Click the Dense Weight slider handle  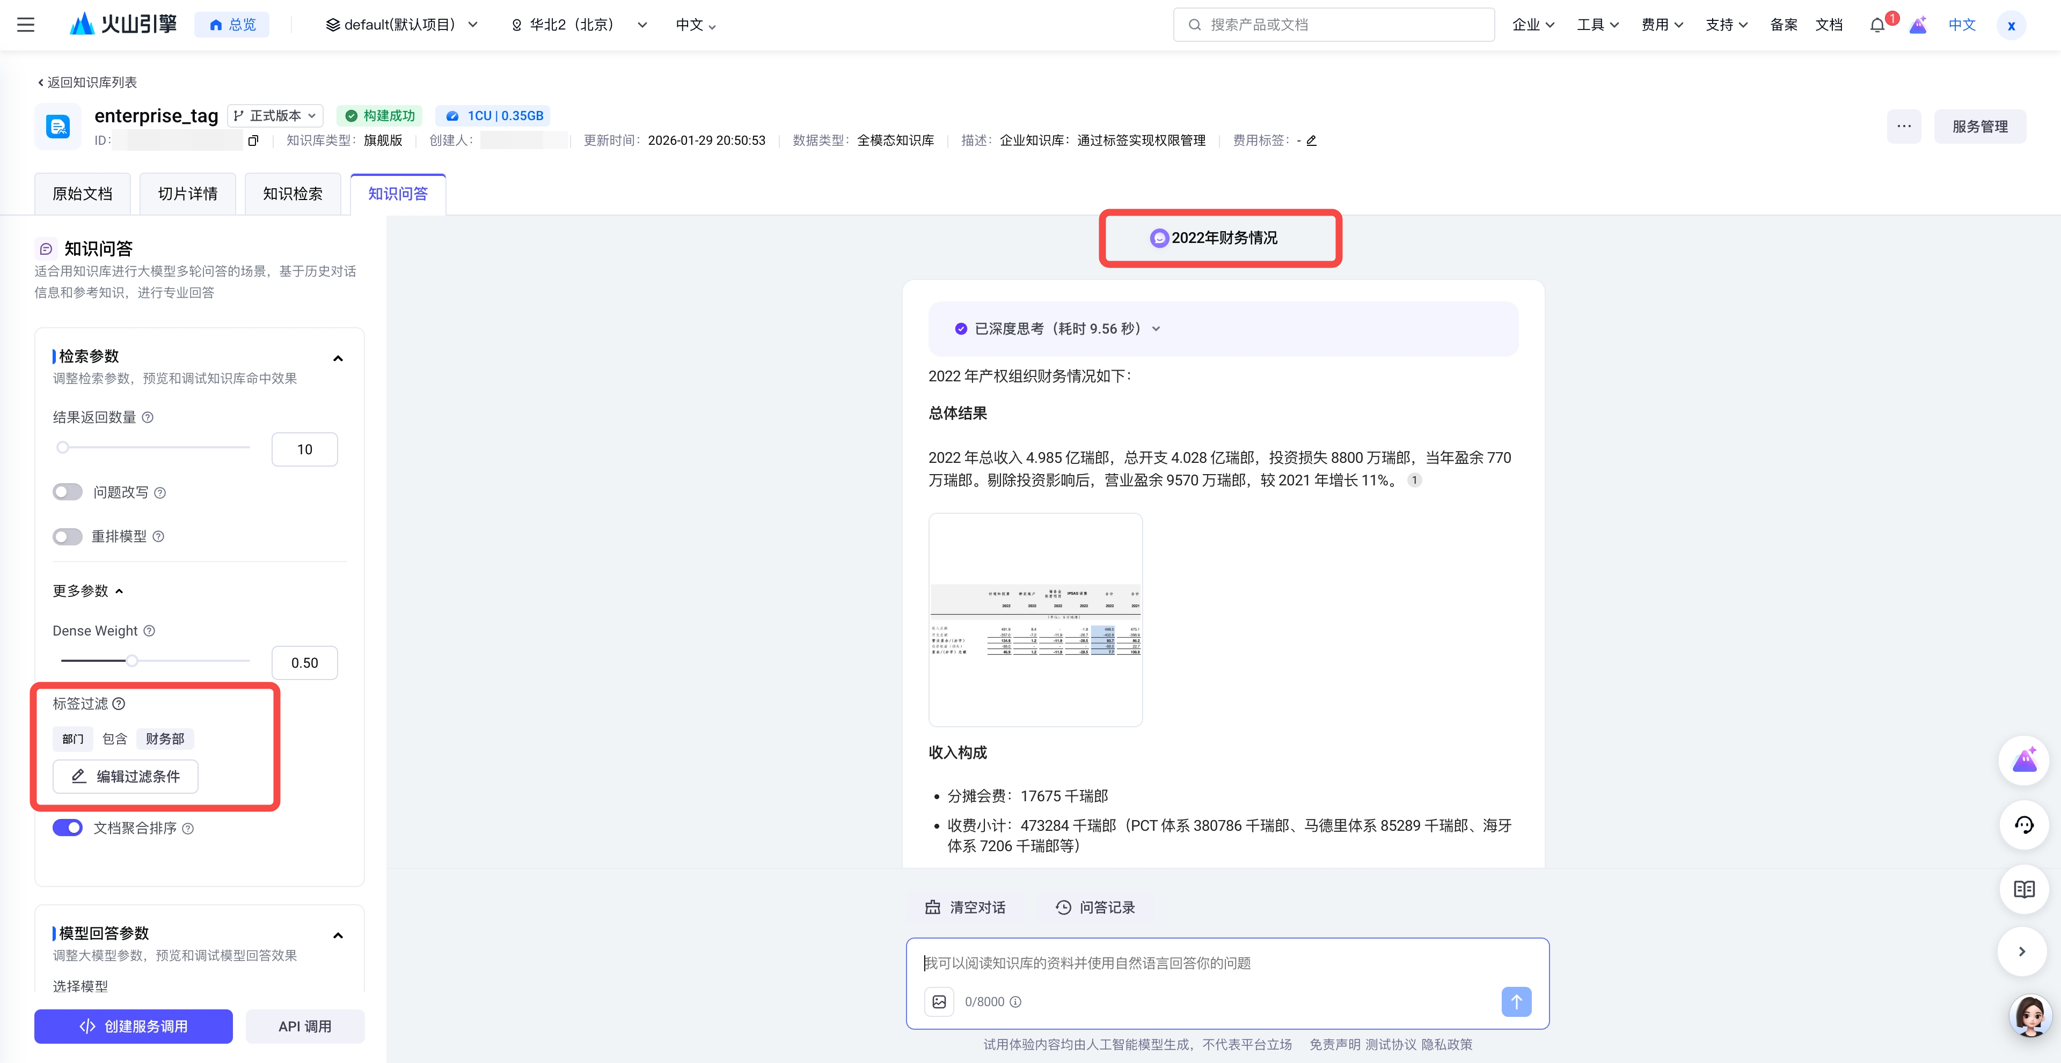pos(132,660)
